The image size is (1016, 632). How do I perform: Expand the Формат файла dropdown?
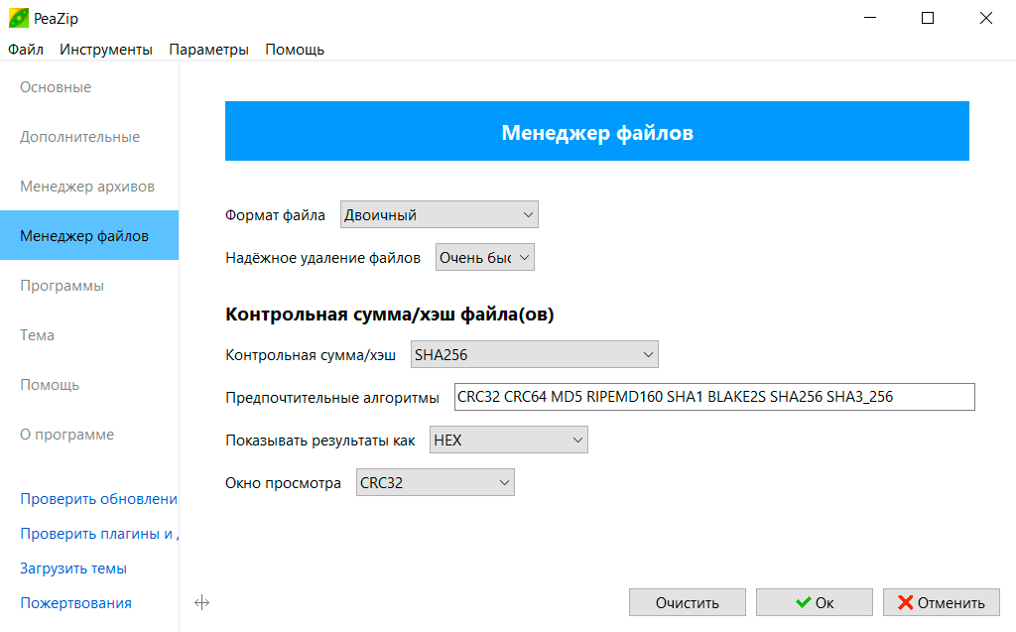[x=440, y=214]
